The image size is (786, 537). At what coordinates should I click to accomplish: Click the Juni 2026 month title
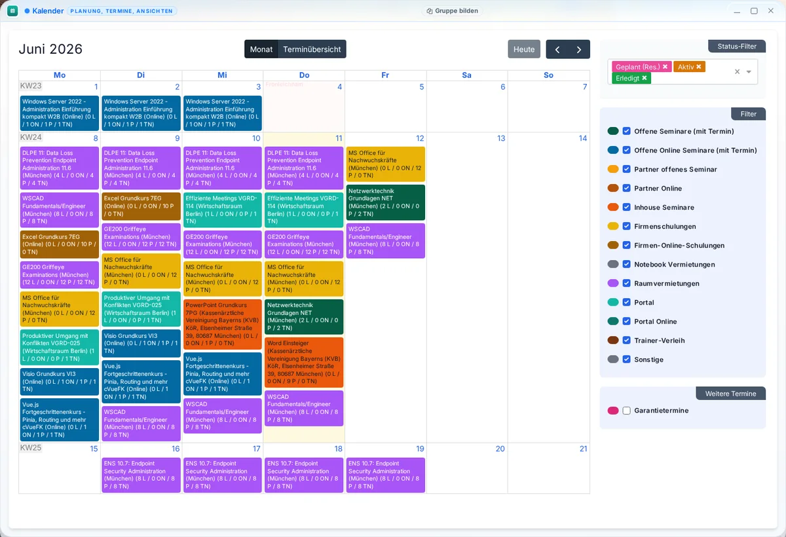coord(50,49)
